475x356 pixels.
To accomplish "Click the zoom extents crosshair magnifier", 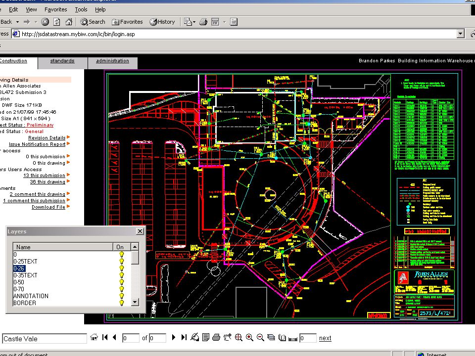I will pyautogui.click(x=238, y=337).
